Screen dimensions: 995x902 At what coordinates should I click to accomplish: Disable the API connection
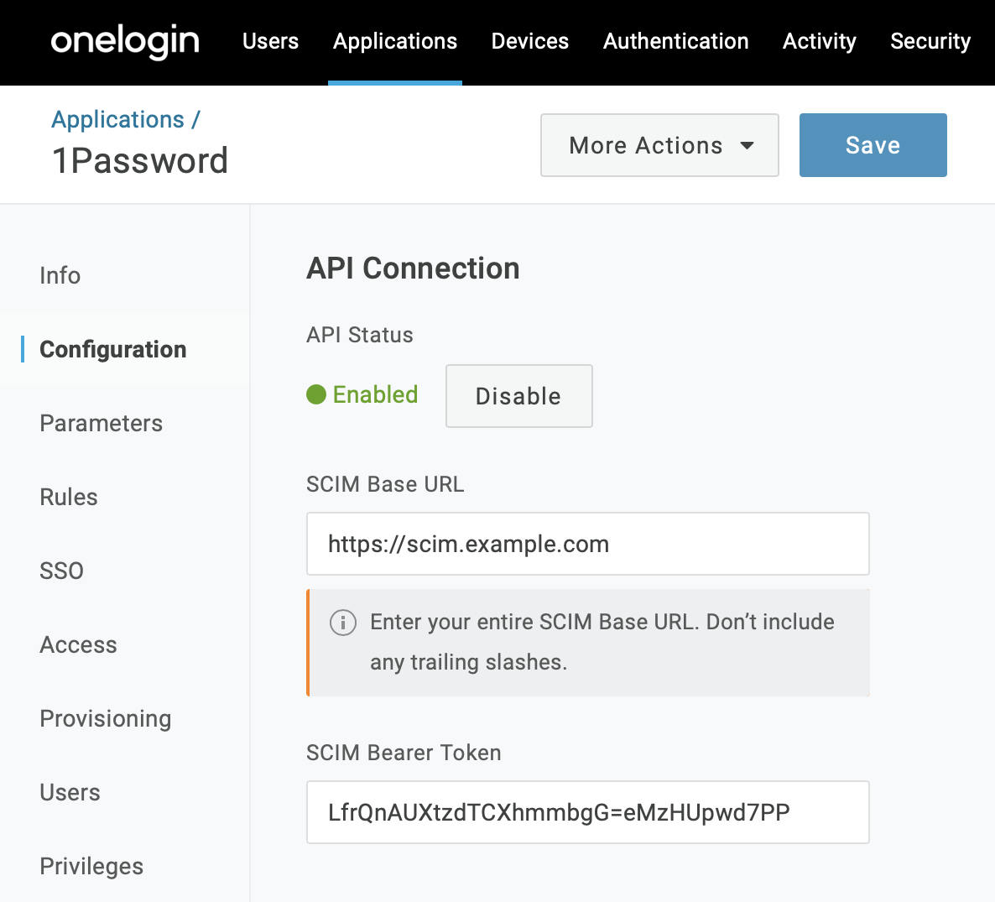pyautogui.click(x=519, y=396)
